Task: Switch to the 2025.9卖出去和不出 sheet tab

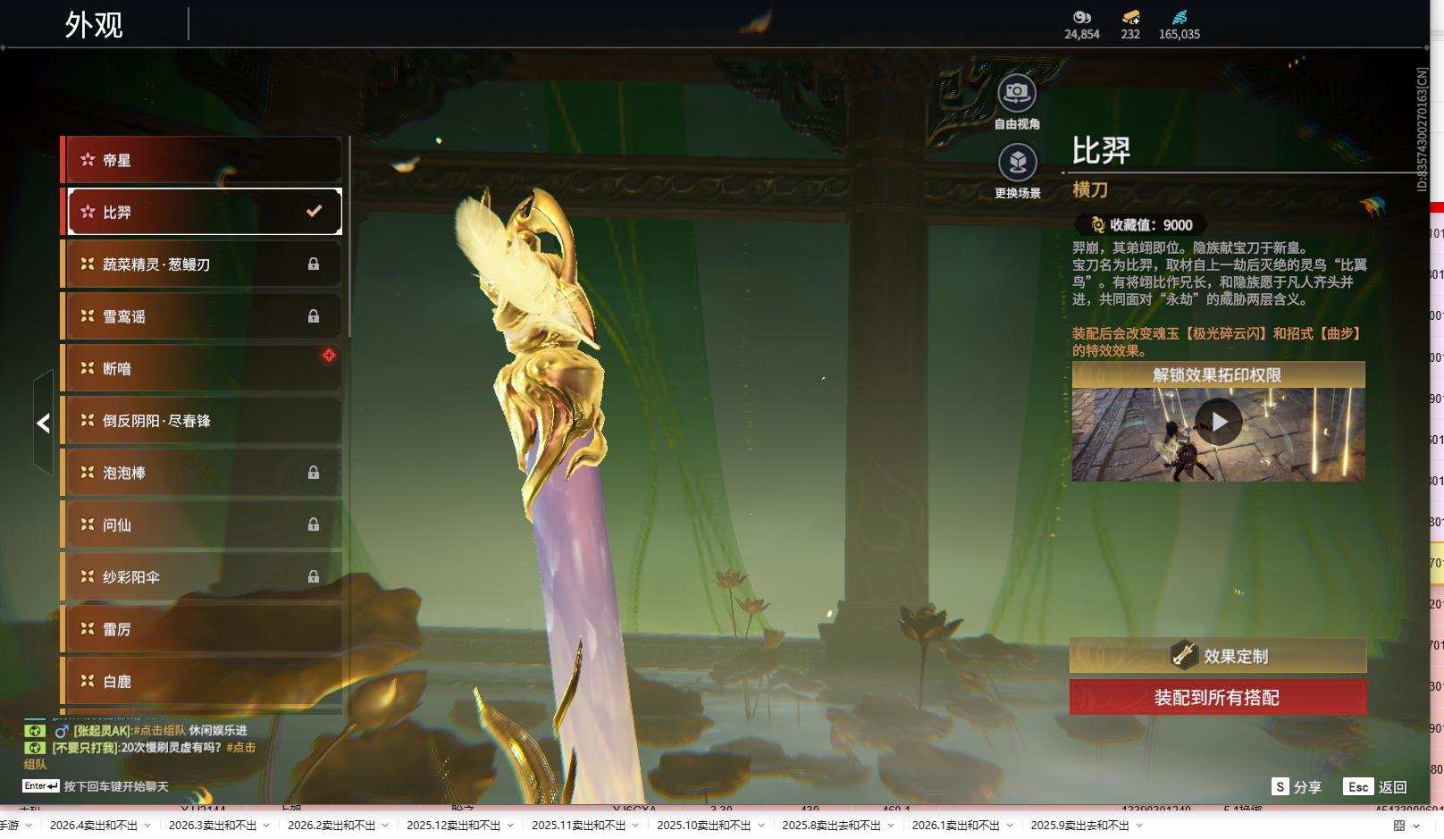Action: (x=1080, y=826)
